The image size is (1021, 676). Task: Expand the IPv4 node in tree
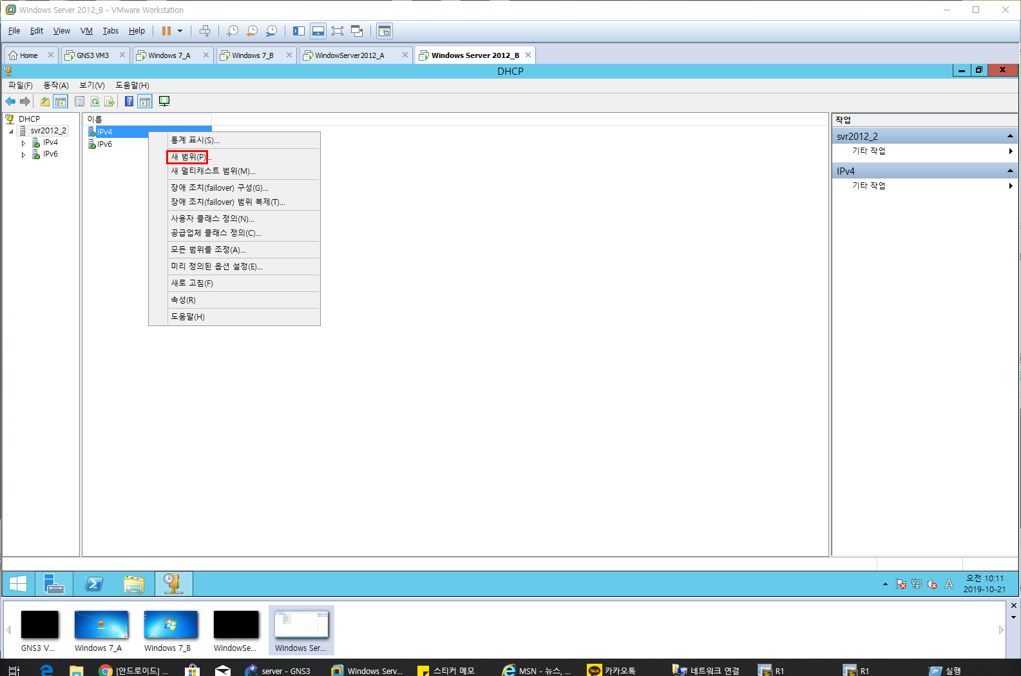[23, 142]
